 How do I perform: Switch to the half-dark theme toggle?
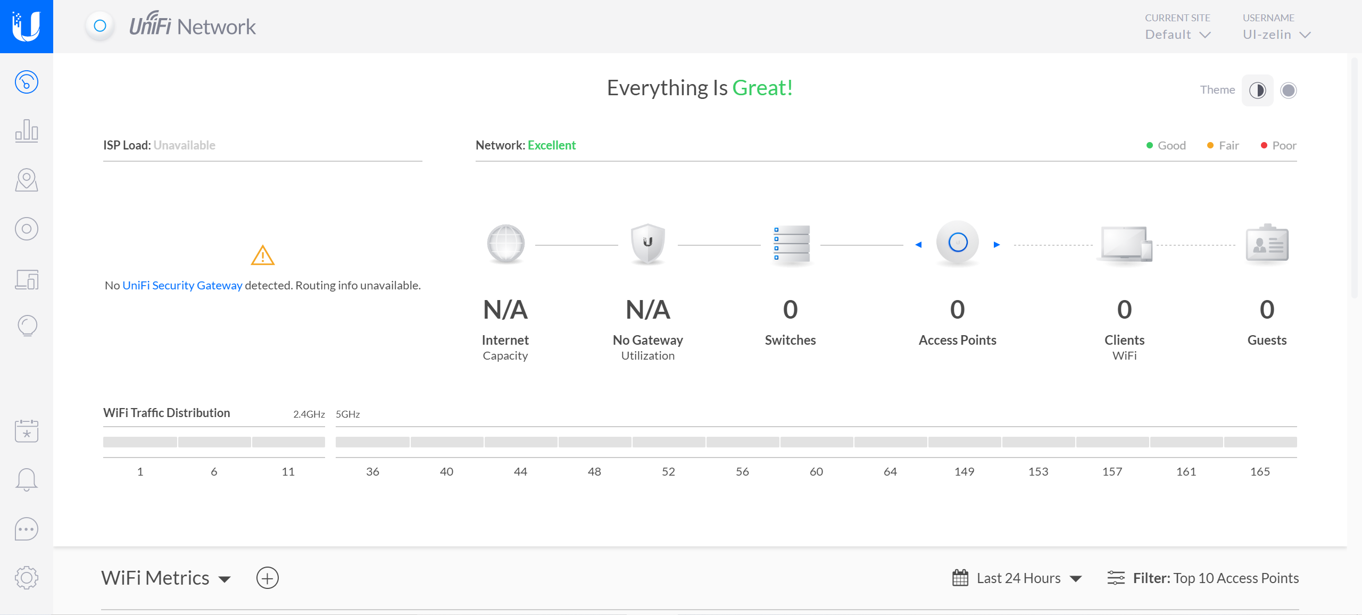(x=1257, y=90)
